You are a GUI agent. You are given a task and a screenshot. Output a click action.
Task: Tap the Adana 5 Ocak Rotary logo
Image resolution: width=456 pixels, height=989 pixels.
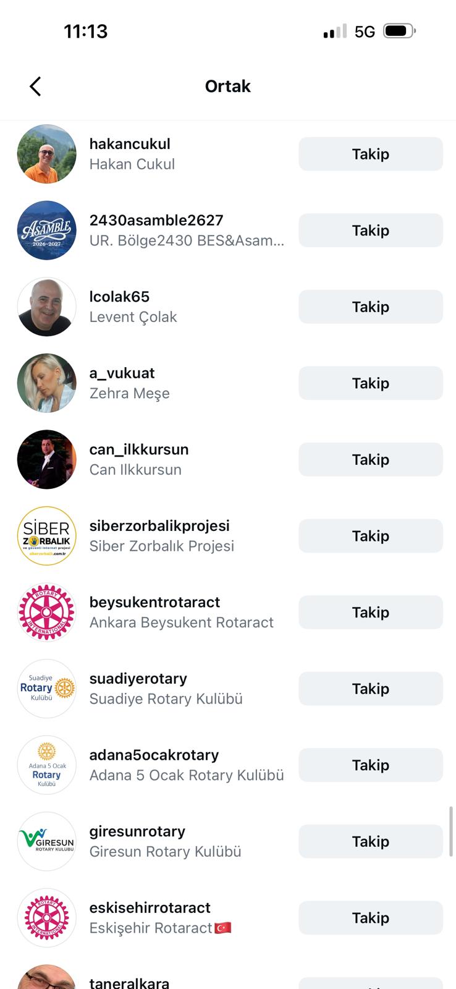(47, 765)
